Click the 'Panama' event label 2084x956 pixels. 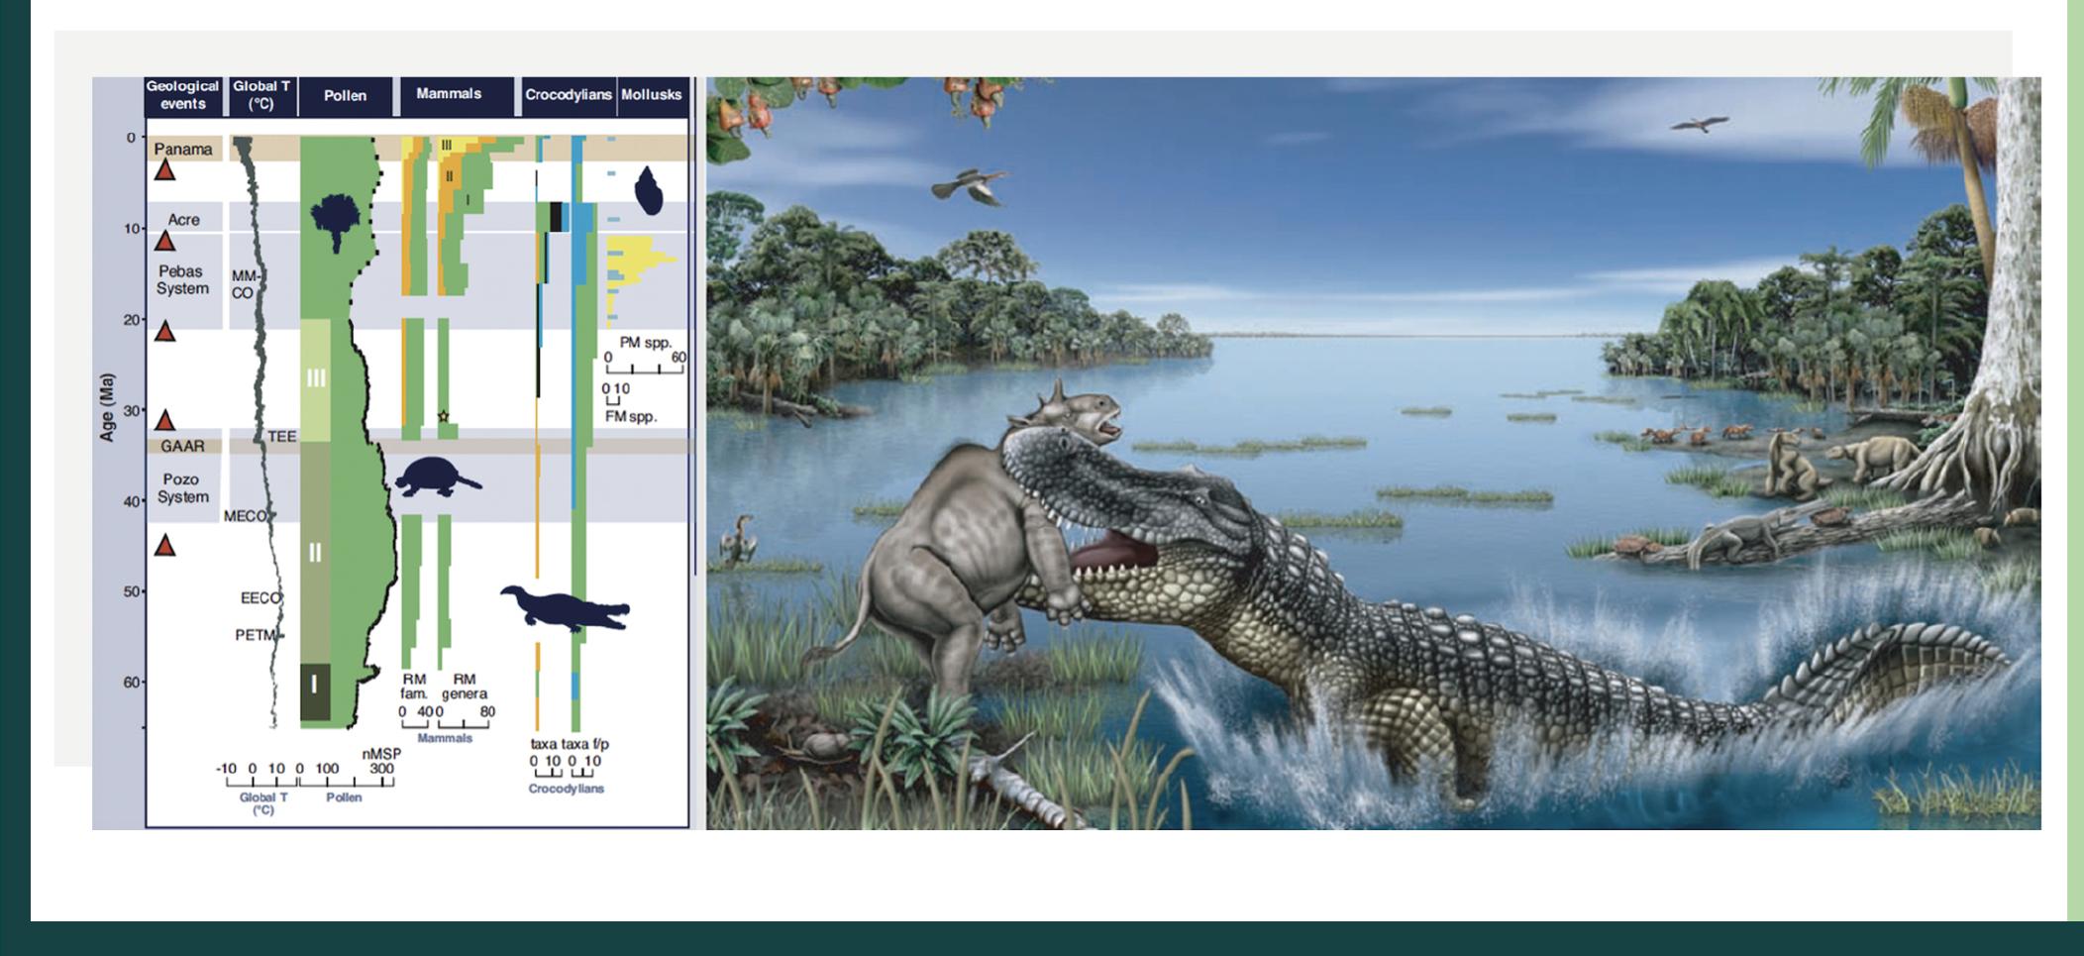[183, 150]
